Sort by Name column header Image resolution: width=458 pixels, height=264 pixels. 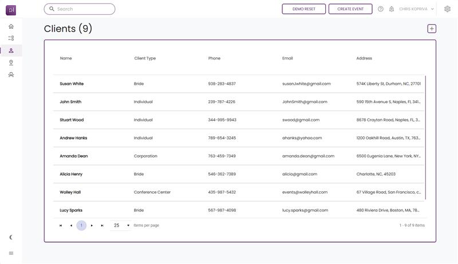(x=66, y=58)
